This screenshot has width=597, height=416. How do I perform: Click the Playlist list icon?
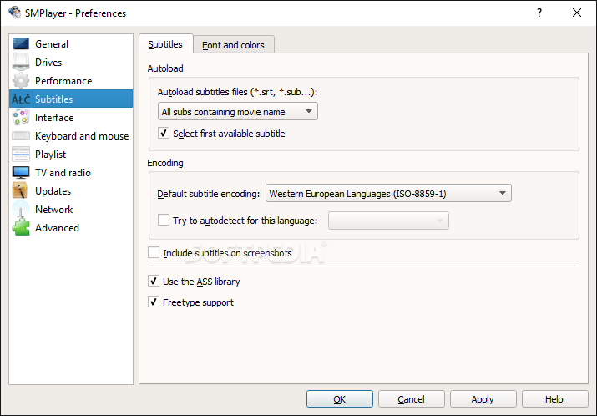point(21,154)
